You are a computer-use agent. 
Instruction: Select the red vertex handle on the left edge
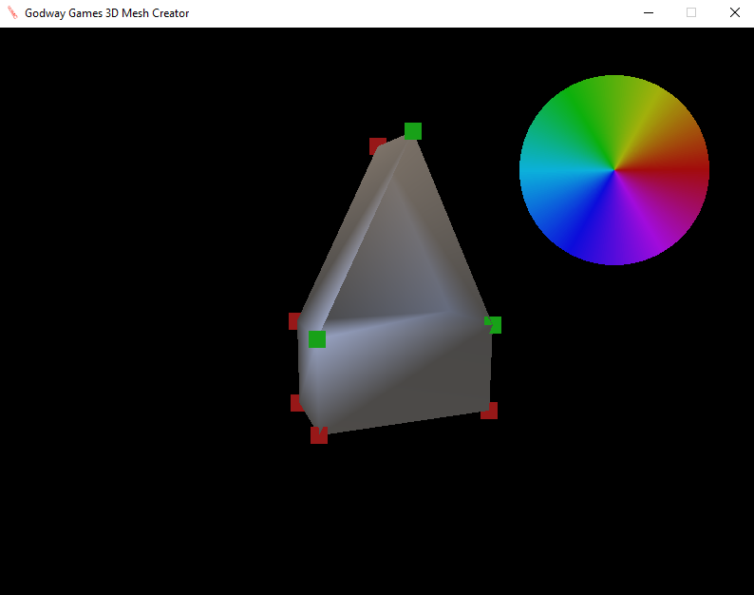(294, 321)
